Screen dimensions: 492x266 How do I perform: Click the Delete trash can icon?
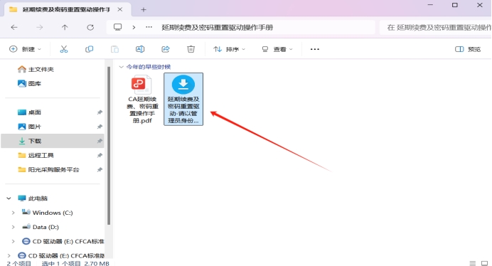[x=191, y=49]
